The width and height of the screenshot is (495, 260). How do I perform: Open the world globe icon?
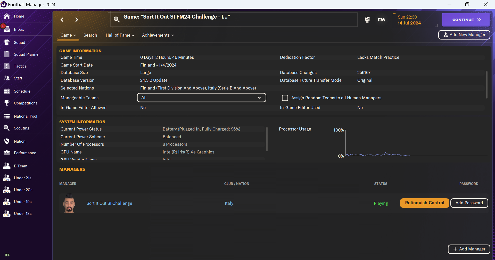pyautogui.click(x=367, y=20)
